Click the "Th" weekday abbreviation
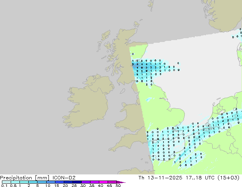 [x=141, y=178]
